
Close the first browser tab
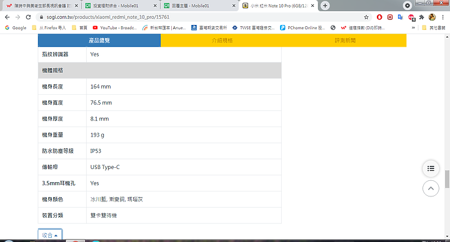pos(76,6)
